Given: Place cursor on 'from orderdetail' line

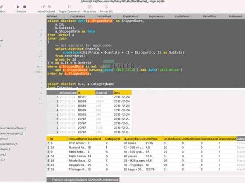Looking at the screenshot, I should (70, 56).
